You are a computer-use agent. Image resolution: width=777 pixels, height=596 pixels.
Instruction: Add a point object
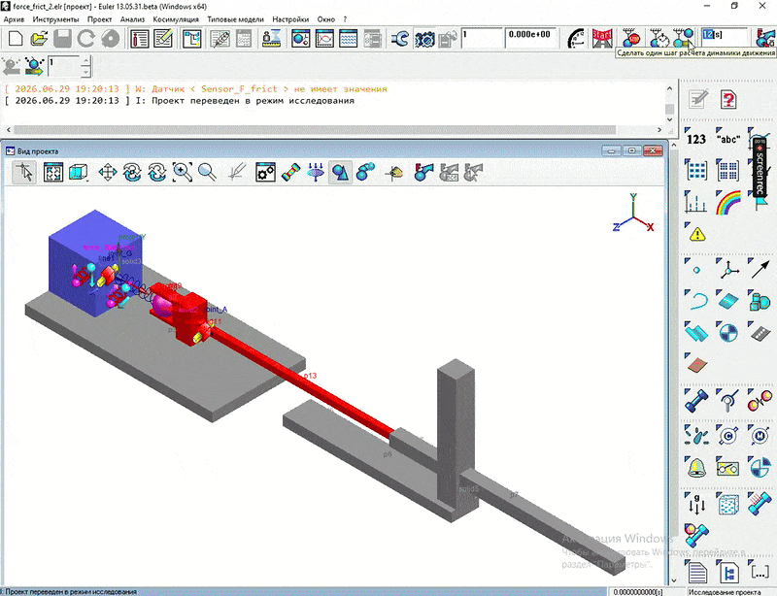point(696,270)
